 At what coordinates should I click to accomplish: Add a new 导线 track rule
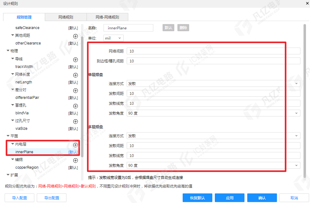[x=75, y=60]
